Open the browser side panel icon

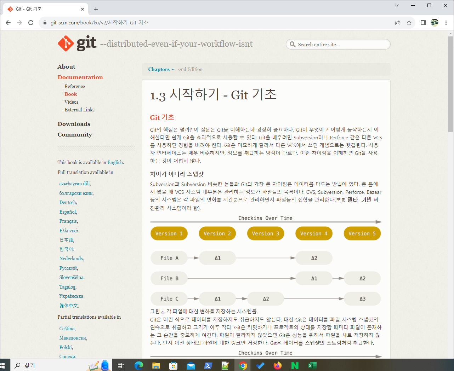tap(423, 23)
